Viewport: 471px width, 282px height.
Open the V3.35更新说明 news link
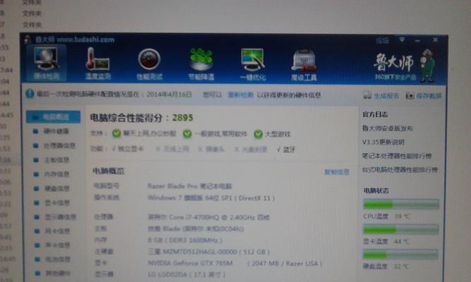[383, 142]
